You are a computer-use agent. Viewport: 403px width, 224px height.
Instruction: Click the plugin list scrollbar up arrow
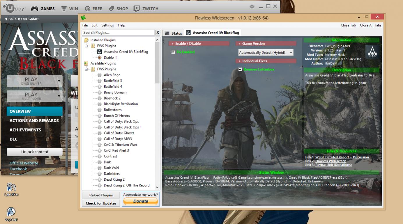(x=158, y=40)
